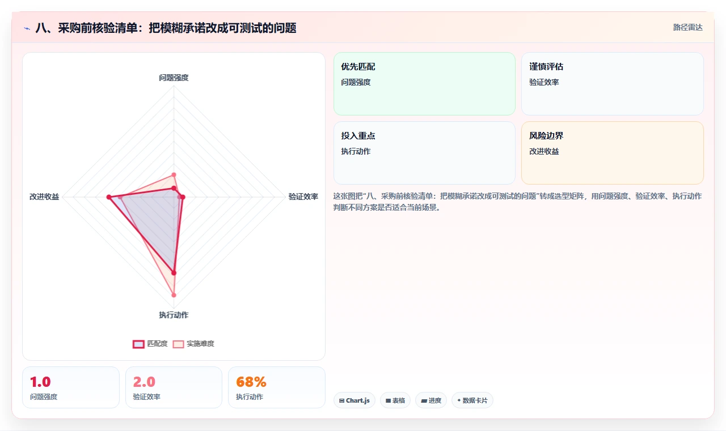Select the 进度 tag button
This screenshot has width=726, height=431.
click(x=431, y=400)
